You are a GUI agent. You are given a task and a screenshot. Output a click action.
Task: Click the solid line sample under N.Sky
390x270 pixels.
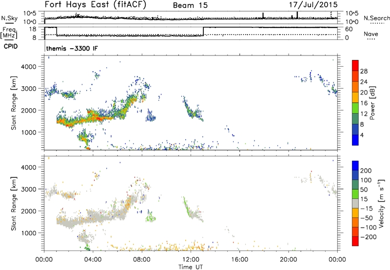(9, 23)
